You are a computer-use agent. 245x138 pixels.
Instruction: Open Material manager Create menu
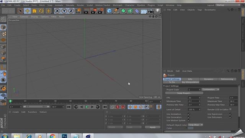click(x=16, y=112)
